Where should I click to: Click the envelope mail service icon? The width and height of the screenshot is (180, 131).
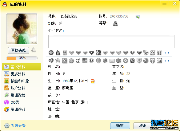112,61
